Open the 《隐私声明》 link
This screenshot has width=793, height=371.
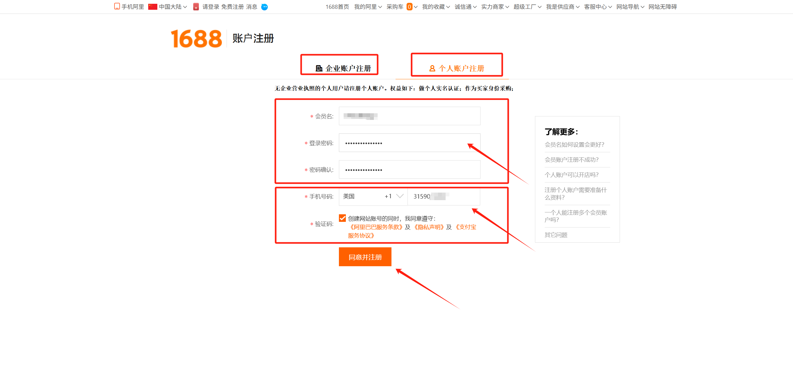coord(429,227)
